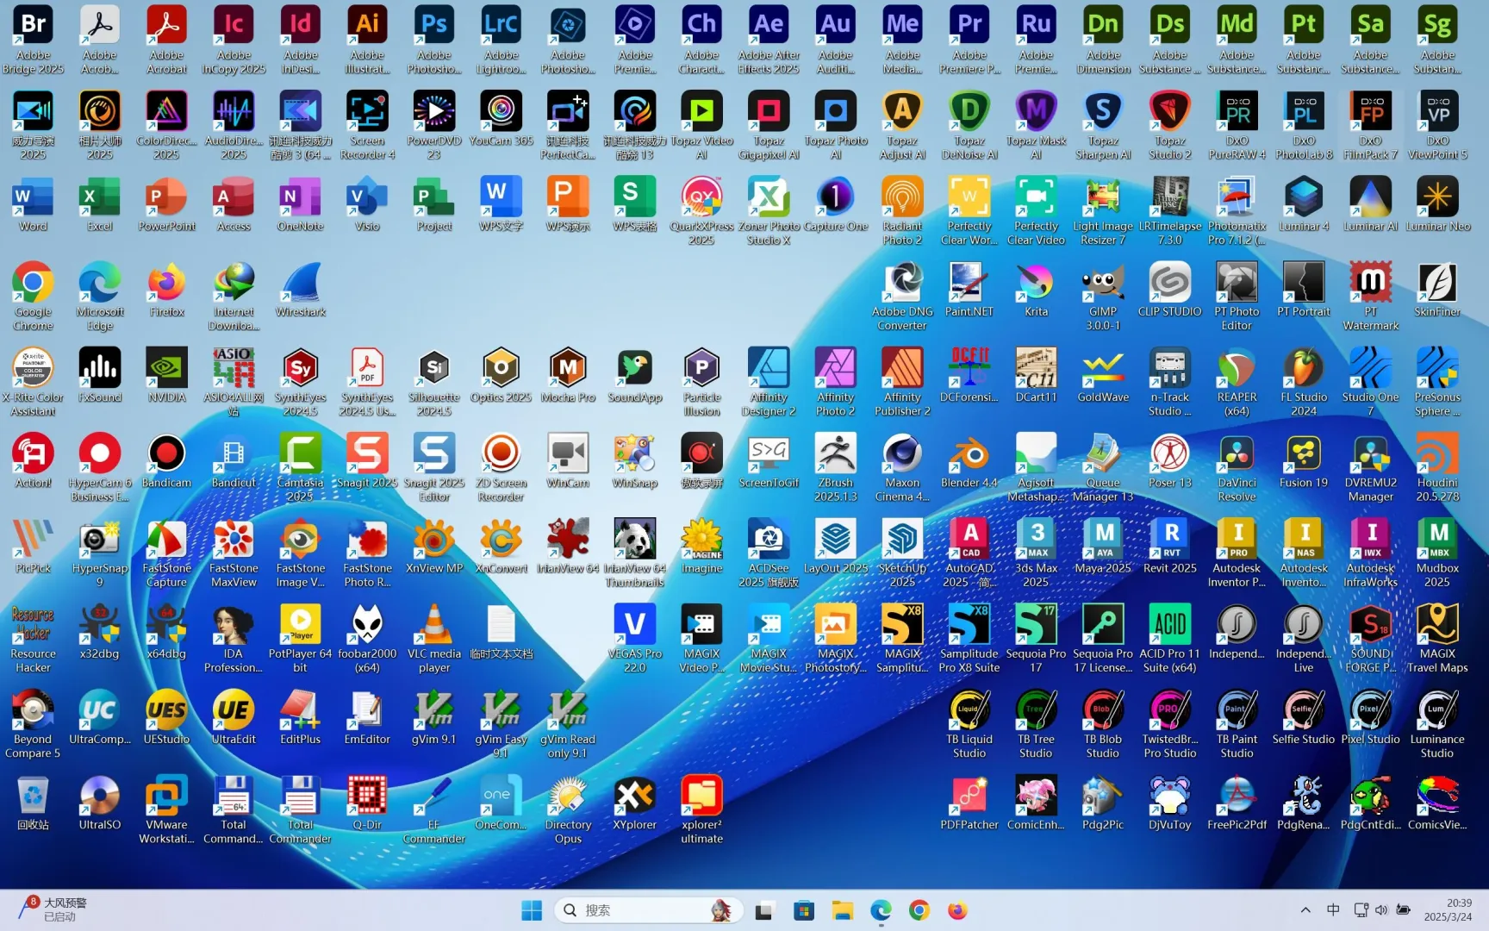Screen dimensions: 1489x931
Task: Launch the REAPER (x64) icon
Action: [1237, 381]
